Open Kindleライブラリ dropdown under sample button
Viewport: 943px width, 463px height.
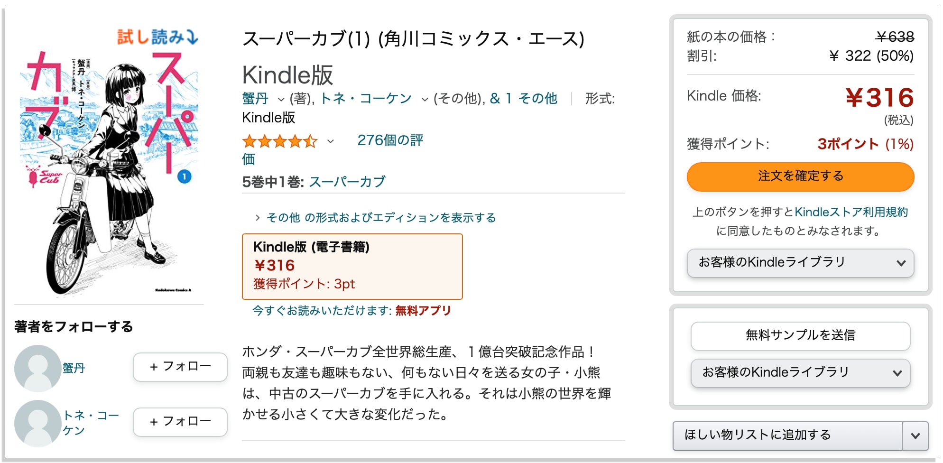pos(800,373)
